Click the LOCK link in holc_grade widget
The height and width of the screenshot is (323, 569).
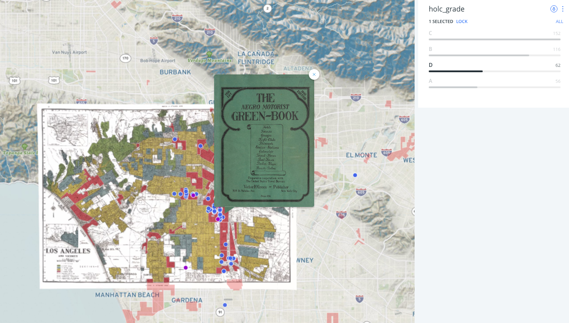pyautogui.click(x=462, y=22)
